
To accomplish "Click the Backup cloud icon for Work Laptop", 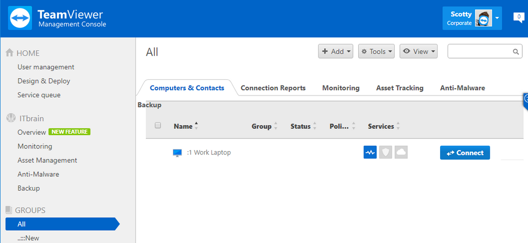I will (x=401, y=152).
